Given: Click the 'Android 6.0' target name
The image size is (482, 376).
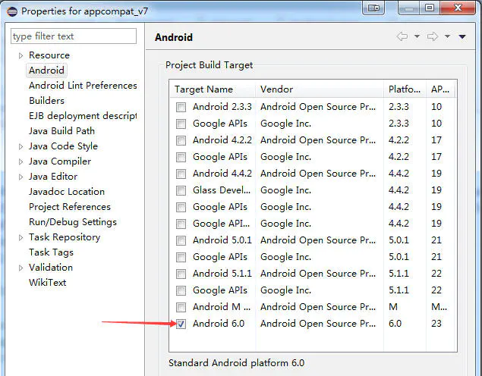Looking at the screenshot, I should tap(219, 324).
